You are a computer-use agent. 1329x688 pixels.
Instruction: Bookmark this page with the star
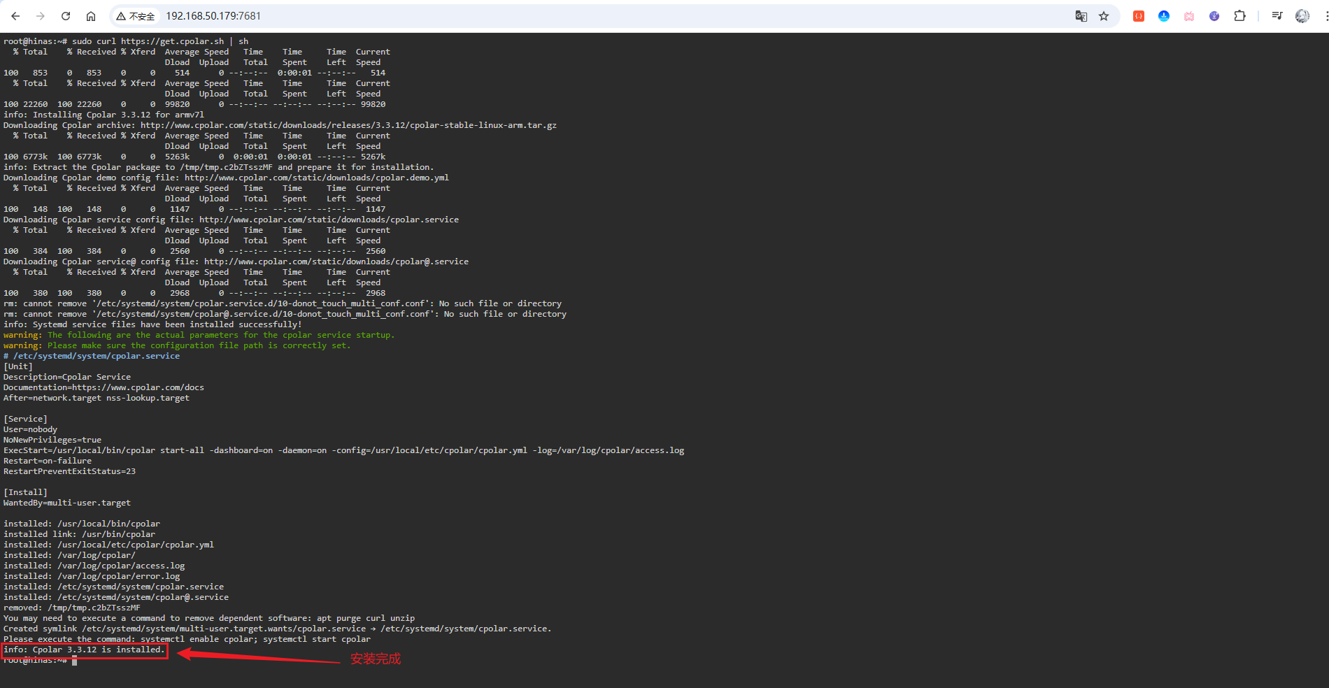pos(1104,16)
